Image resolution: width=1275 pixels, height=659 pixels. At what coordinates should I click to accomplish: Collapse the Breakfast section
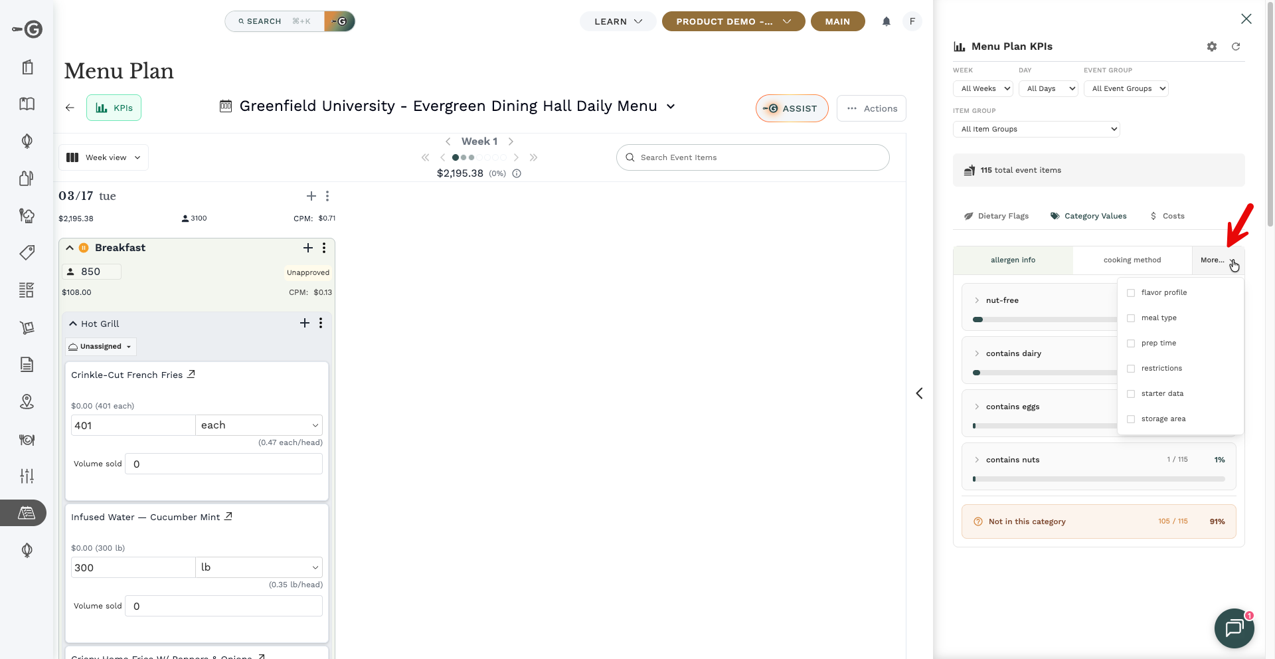coord(70,248)
